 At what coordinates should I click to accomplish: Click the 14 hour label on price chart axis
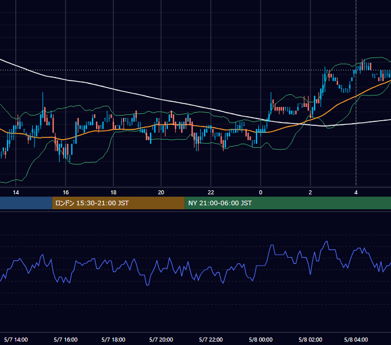click(16, 193)
